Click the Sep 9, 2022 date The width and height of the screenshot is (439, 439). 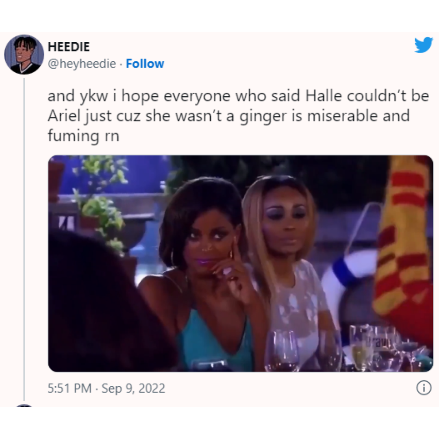click(x=133, y=388)
